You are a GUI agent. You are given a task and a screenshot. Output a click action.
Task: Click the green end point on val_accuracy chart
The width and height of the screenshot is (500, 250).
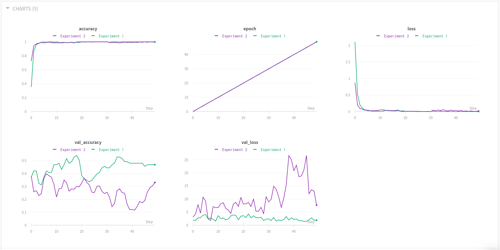[x=155, y=165]
